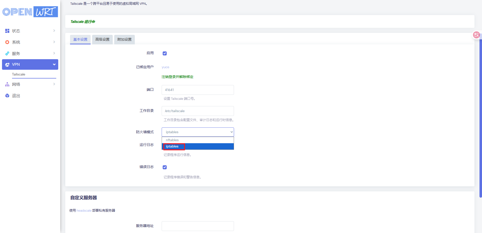This screenshot has height=233, width=482.
Task: Click the Network topology icon
Action: tap(7, 85)
